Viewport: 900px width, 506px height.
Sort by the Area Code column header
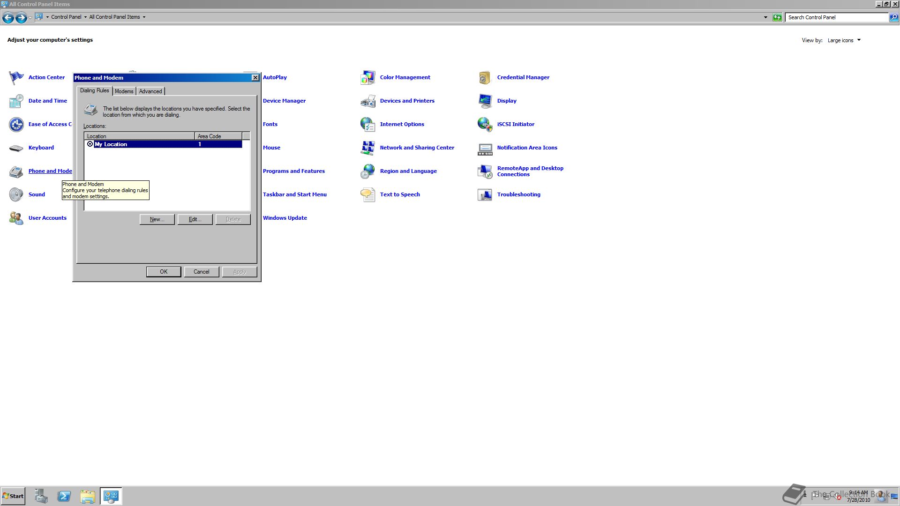[x=218, y=136]
